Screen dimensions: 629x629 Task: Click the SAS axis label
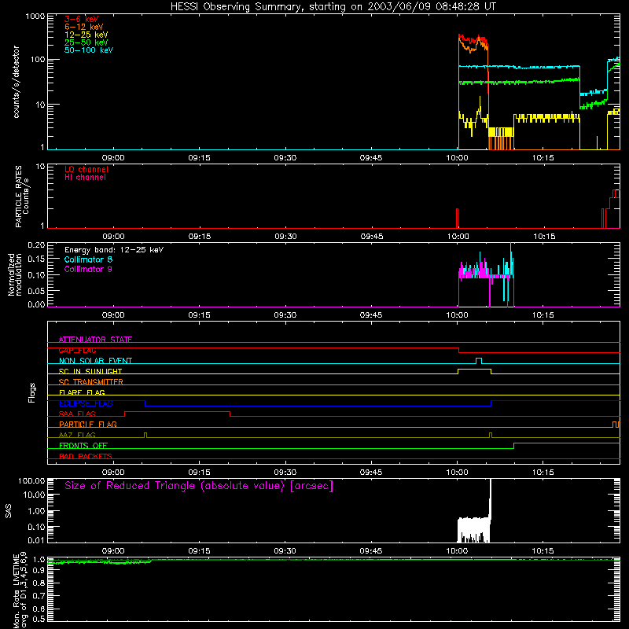(x=9, y=511)
